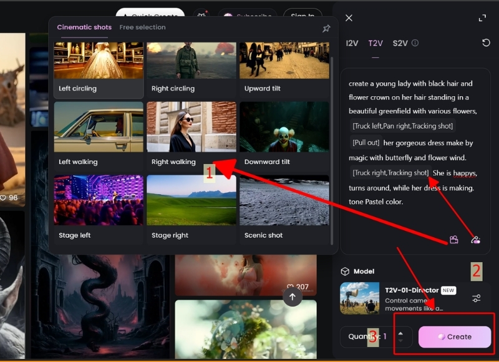The height and width of the screenshot is (362, 499).
Task: Open model settings sliders icon
Action: tap(477, 298)
